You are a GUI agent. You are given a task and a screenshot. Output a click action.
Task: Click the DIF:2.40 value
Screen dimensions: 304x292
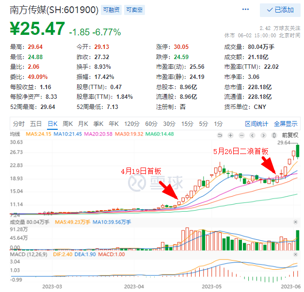tap(63, 254)
